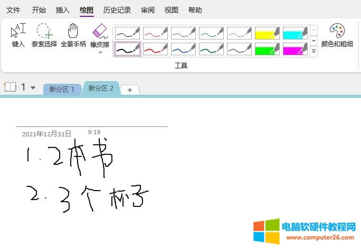Activate the 套索选择 lasso select tool
This screenshot has width=361, height=248.
point(44,36)
